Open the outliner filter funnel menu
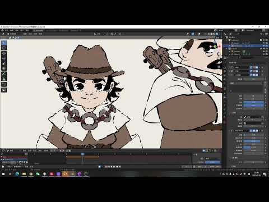 [x=262, y=34]
